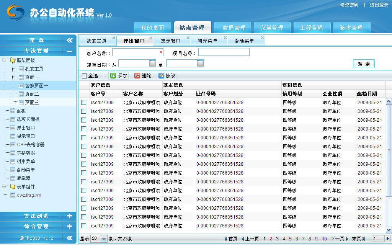Click the next page (下一页) arrow
The height and width of the screenshot is (245, 392).
(x=347, y=239)
